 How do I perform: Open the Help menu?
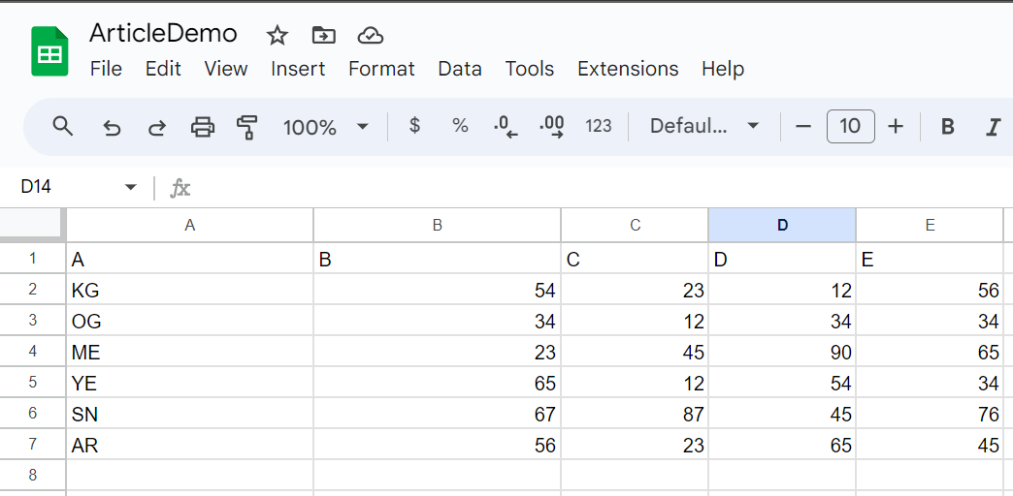click(723, 69)
